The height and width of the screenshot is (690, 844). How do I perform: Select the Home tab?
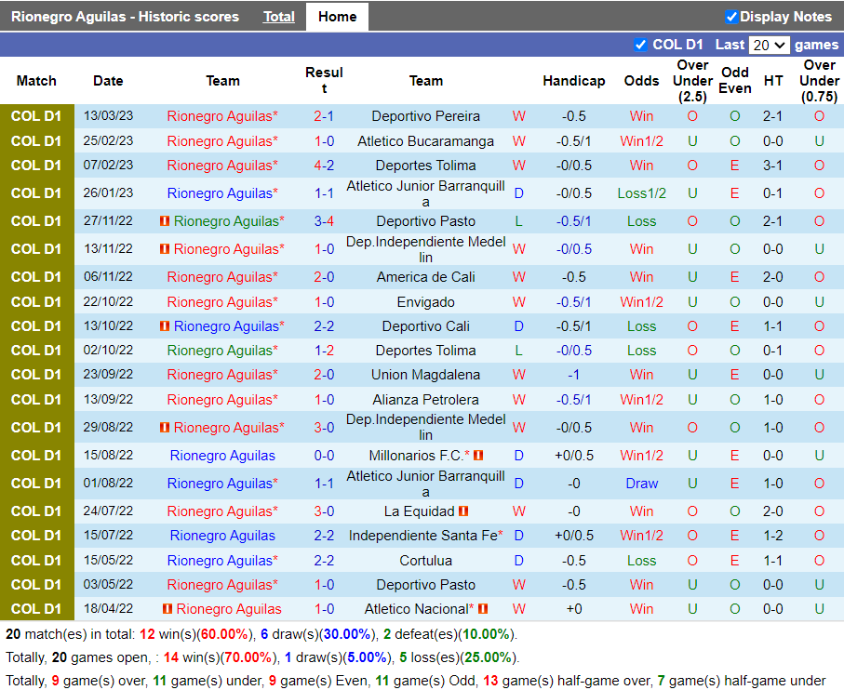coord(337,17)
